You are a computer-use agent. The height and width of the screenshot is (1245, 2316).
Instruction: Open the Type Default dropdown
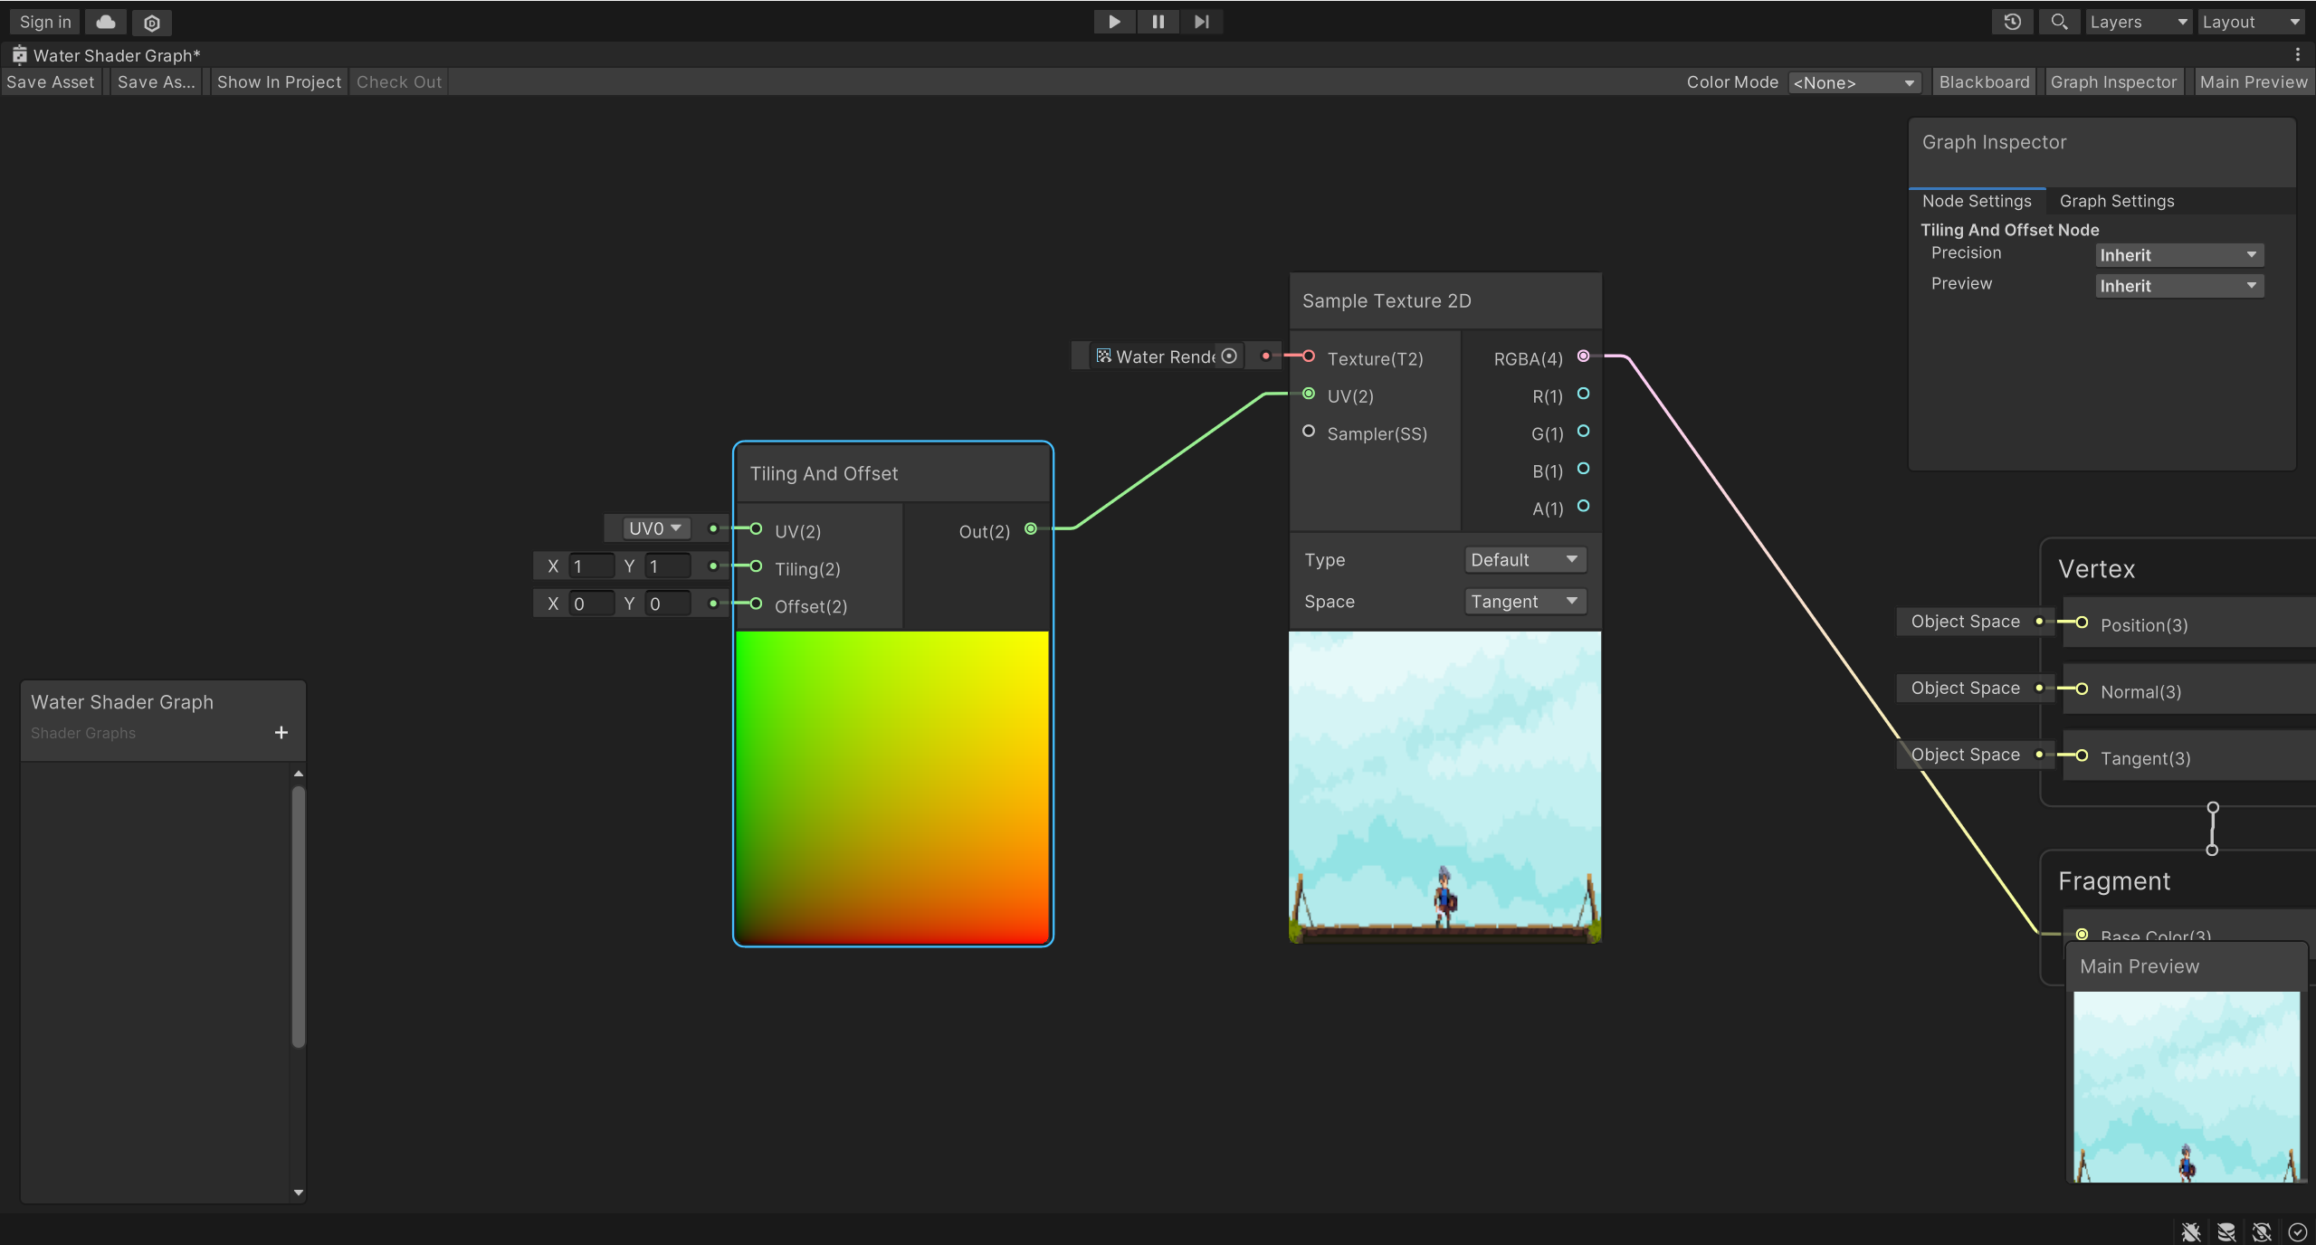point(1525,560)
